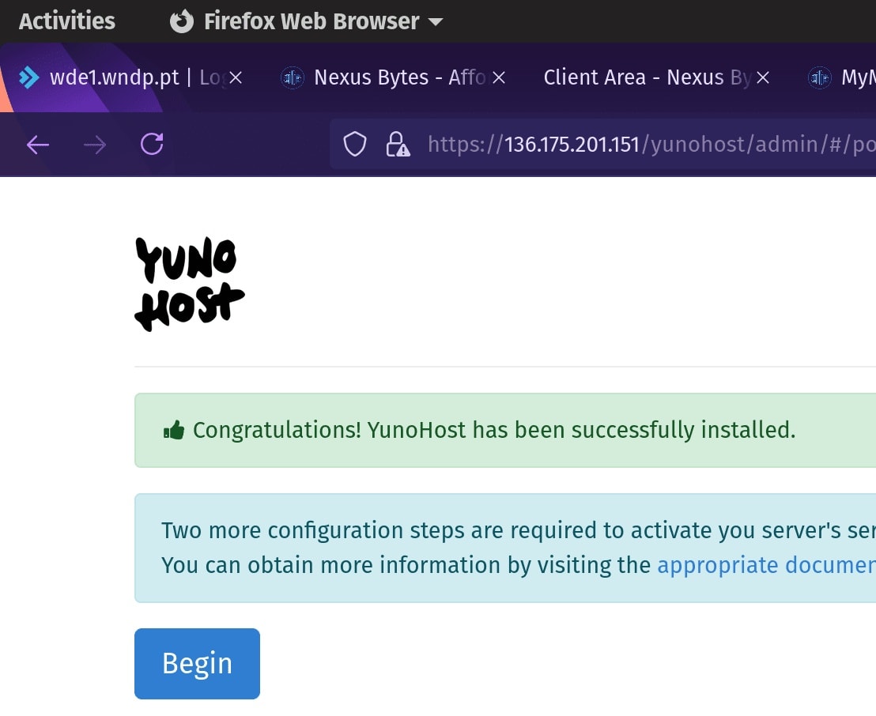Switch to Nexus Bytes - Affo tab

[391, 77]
